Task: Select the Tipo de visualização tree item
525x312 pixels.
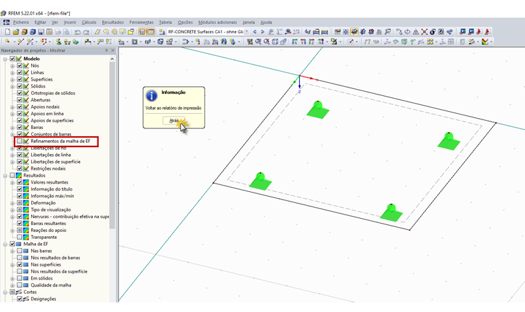Action: tap(50, 210)
